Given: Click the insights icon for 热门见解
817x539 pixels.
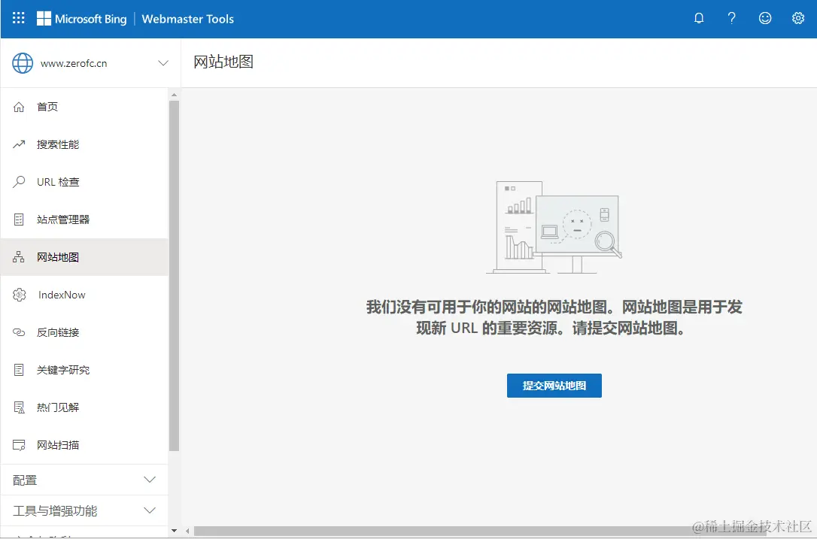Looking at the screenshot, I should [19, 407].
